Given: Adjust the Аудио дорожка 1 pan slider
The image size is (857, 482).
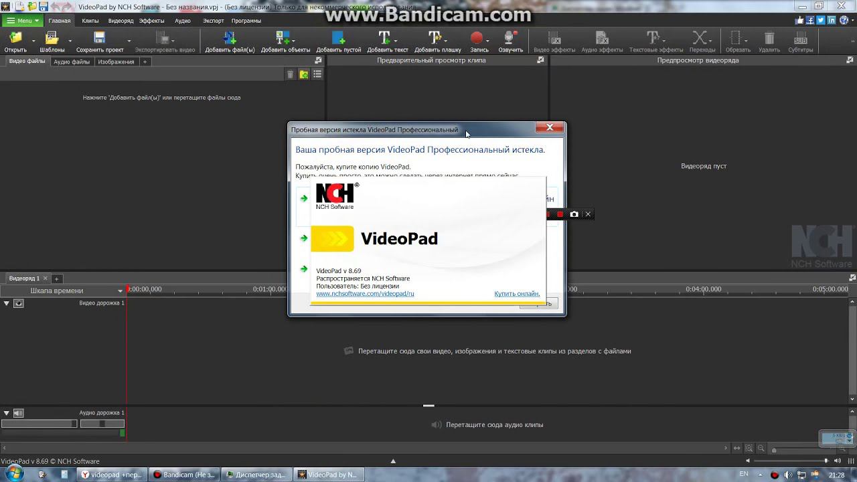Looking at the screenshot, I should [x=102, y=424].
